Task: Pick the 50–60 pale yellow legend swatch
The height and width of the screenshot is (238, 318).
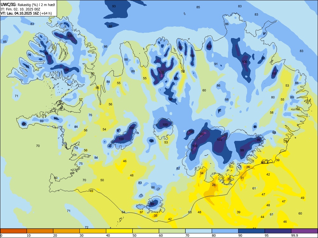Action: click(146, 231)
